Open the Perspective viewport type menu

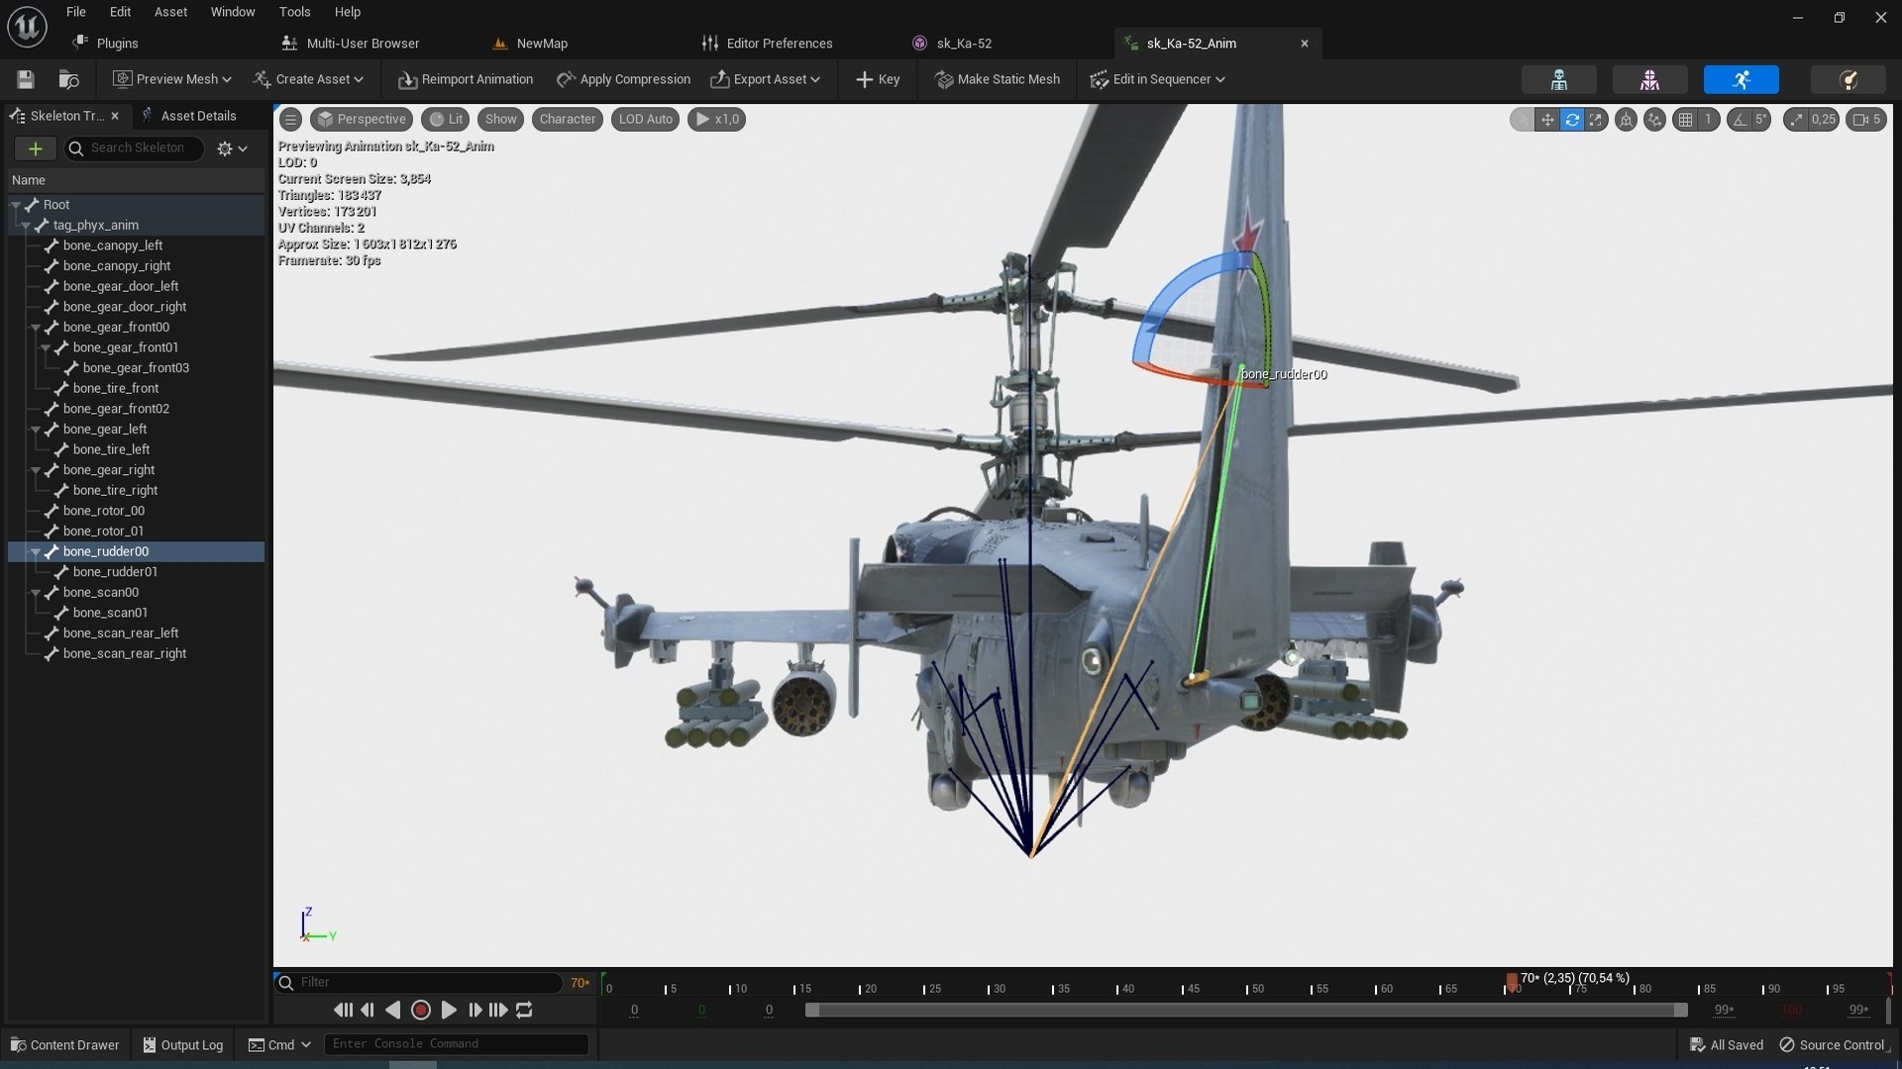click(362, 119)
